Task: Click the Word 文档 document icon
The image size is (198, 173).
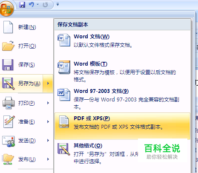Action: coord(64,40)
